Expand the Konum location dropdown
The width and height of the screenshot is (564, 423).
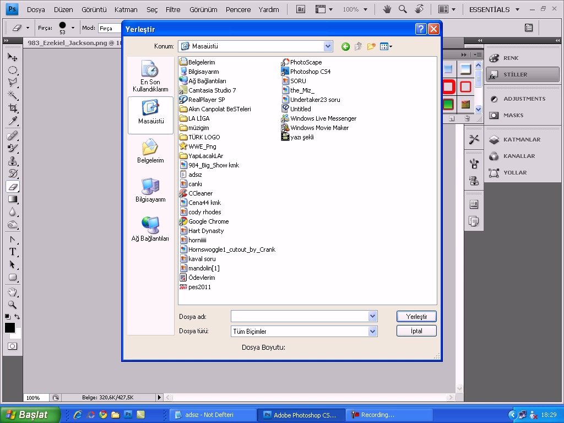pyautogui.click(x=328, y=46)
